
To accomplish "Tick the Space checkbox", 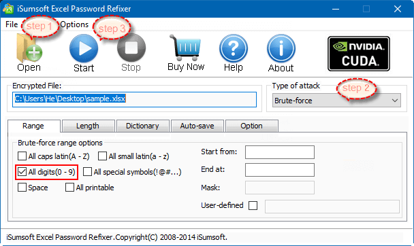I will (22, 188).
